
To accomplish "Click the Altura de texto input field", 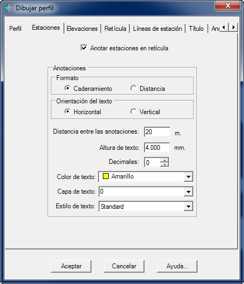I will 157,148.
